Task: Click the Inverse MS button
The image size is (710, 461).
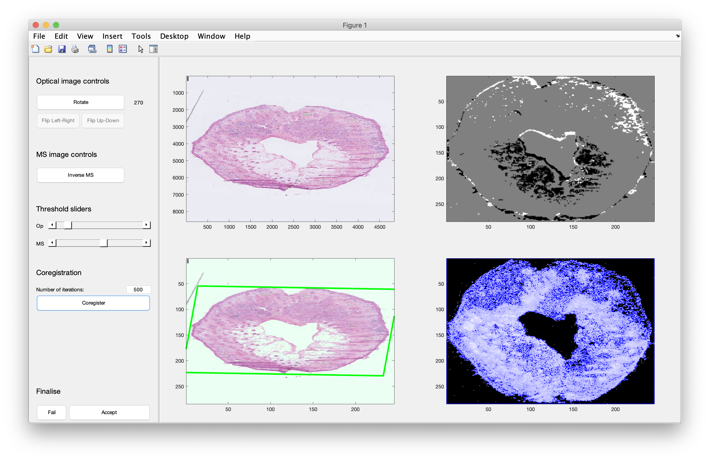Action: pyautogui.click(x=81, y=175)
